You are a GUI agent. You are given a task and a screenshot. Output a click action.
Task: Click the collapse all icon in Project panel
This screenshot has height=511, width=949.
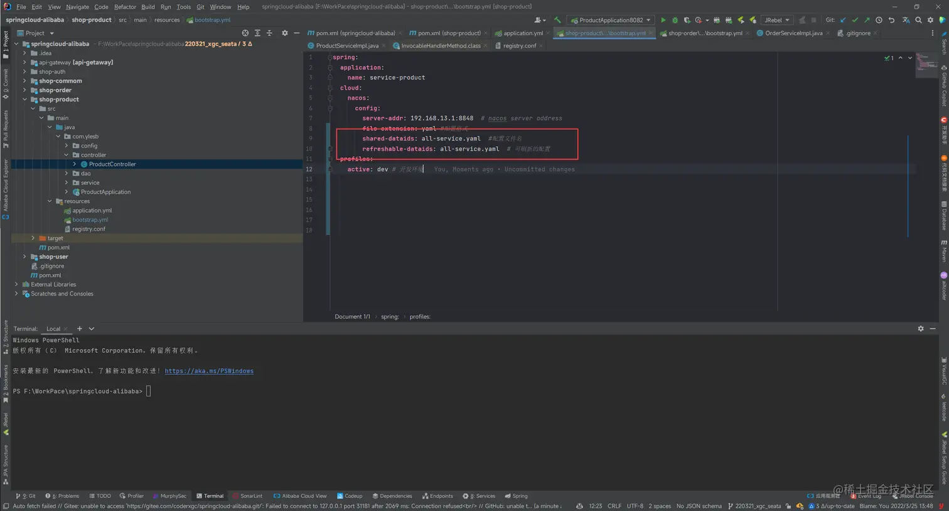coord(269,33)
